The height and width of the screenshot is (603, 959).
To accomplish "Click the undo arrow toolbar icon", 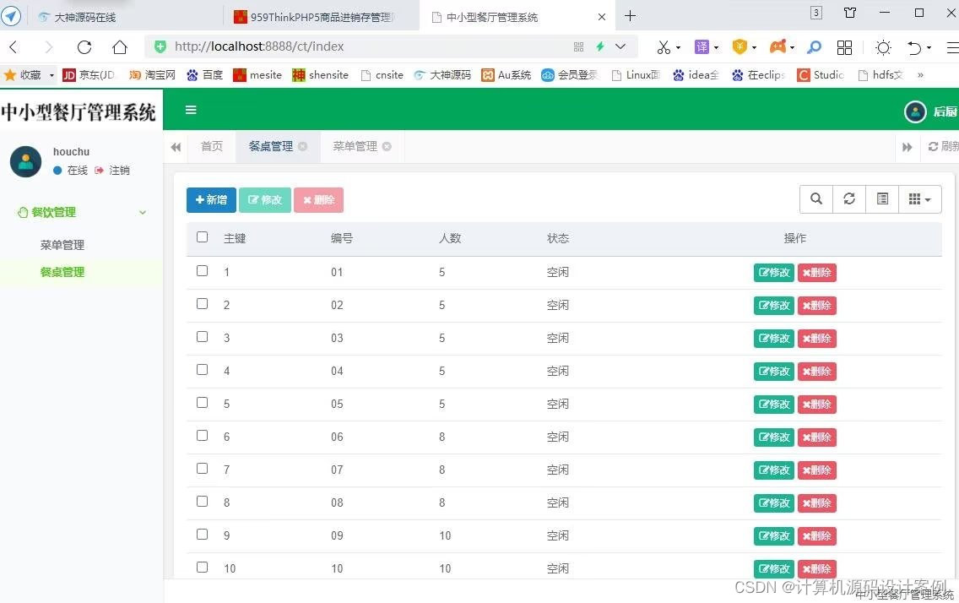I will click(x=913, y=47).
